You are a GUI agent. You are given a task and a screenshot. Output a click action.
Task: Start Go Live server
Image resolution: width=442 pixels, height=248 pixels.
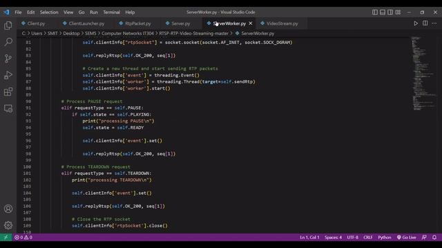point(407,237)
